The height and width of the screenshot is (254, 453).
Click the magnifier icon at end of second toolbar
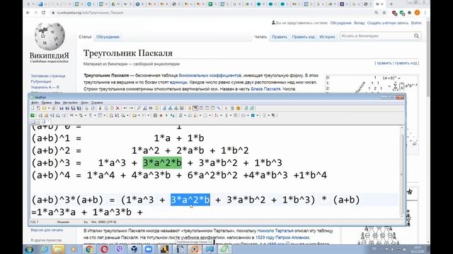point(274,116)
